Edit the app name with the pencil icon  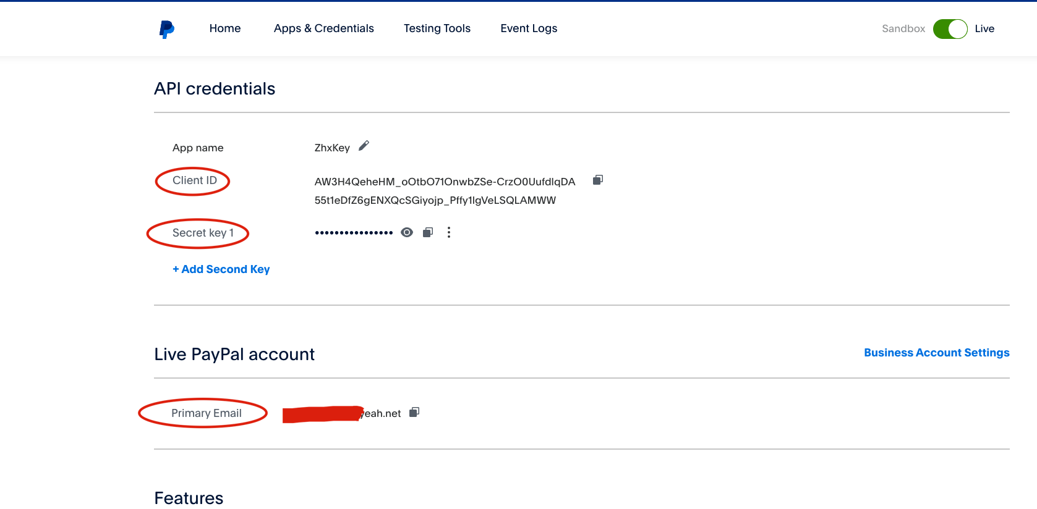364,146
